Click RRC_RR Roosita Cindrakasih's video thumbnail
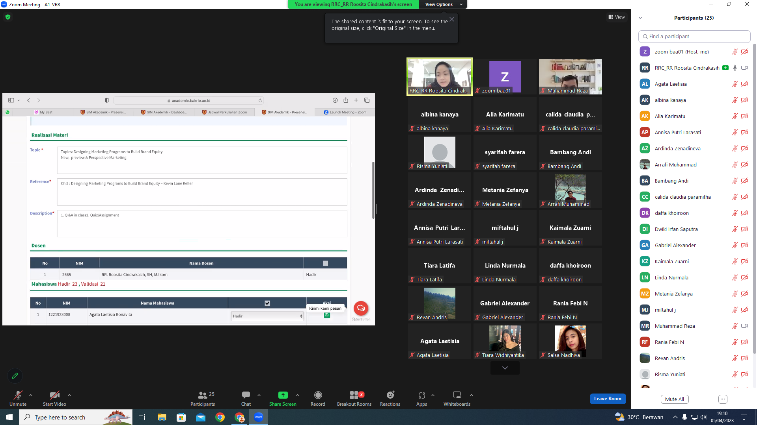The image size is (757, 425). 440,77
